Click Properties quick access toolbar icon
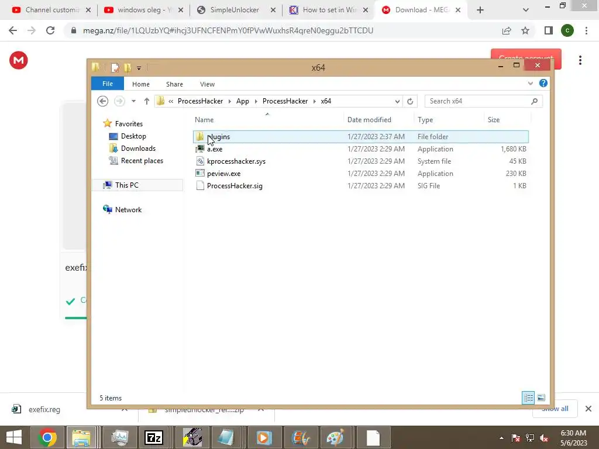 pyautogui.click(x=115, y=68)
